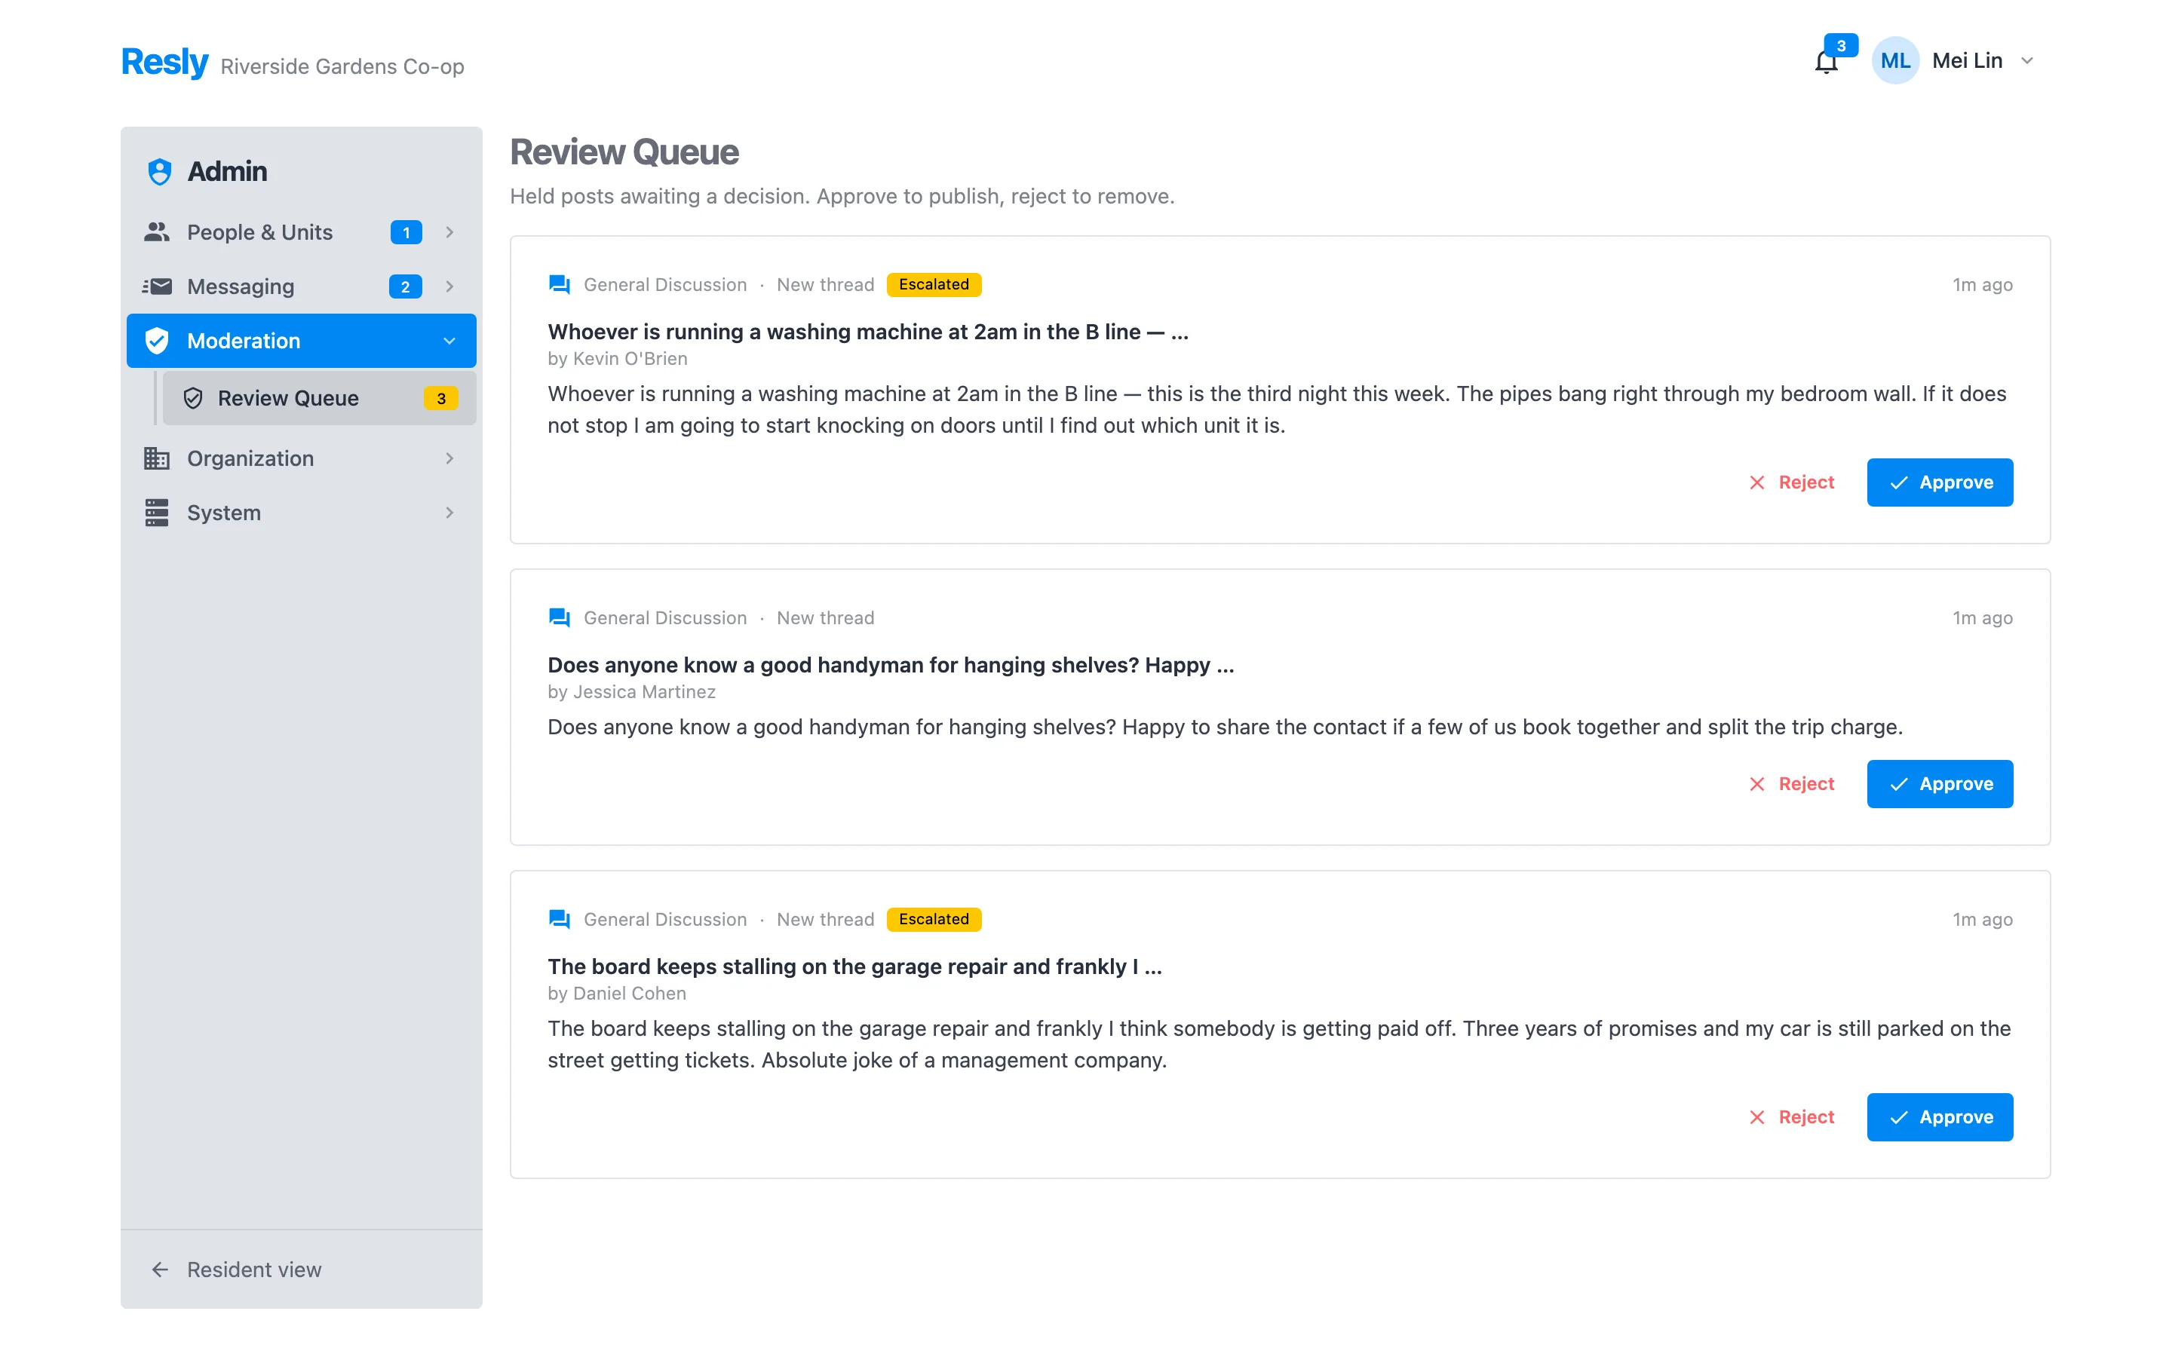The width and height of the screenshot is (2172, 1357).
Task: Open Mei Lin account dropdown arrow
Action: coord(2026,61)
